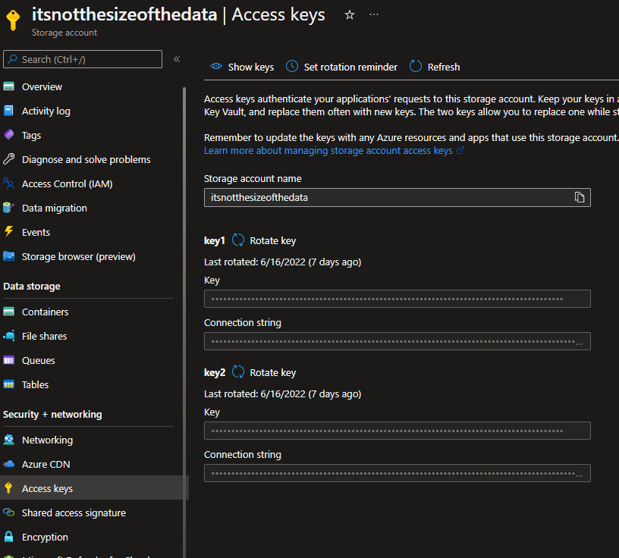619x558 pixels.
Task: Copy the storage account name
Action: (x=580, y=197)
